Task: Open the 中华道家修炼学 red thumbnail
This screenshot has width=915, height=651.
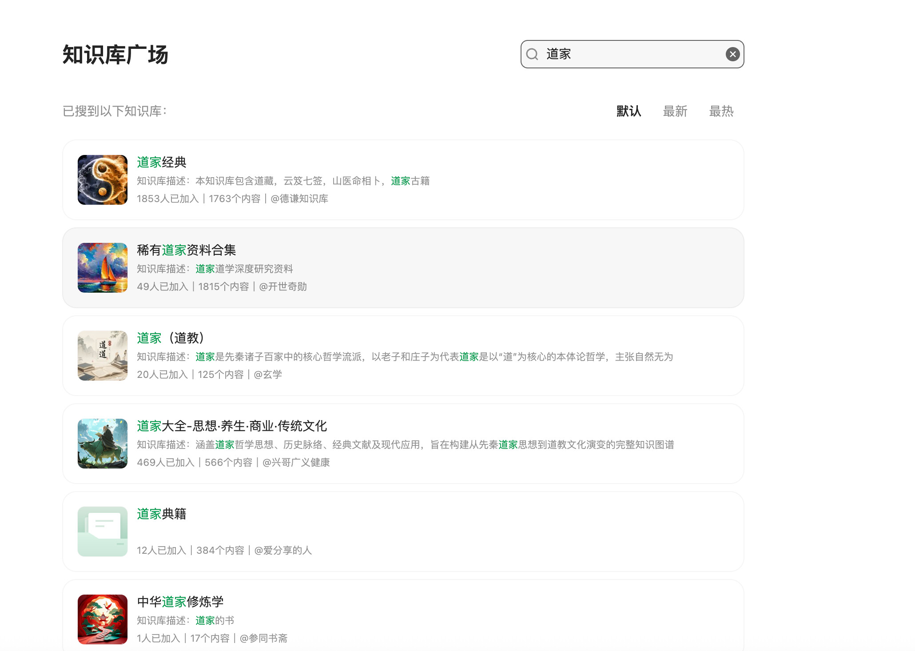Action: [x=103, y=619]
